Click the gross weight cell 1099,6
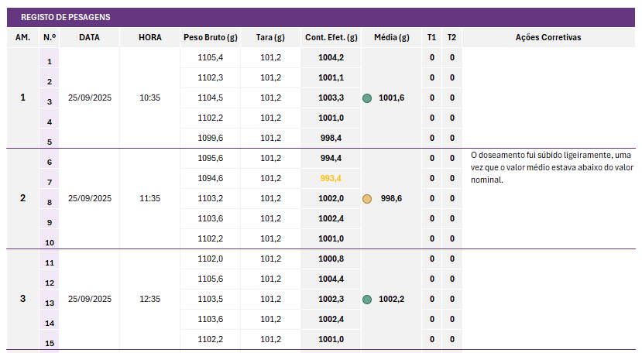This screenshot has height=353, width=642. [210, 138]
